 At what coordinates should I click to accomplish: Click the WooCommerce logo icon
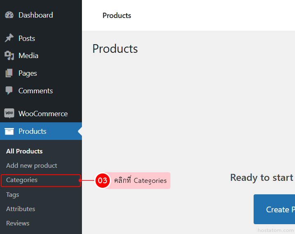pos(9,113)
